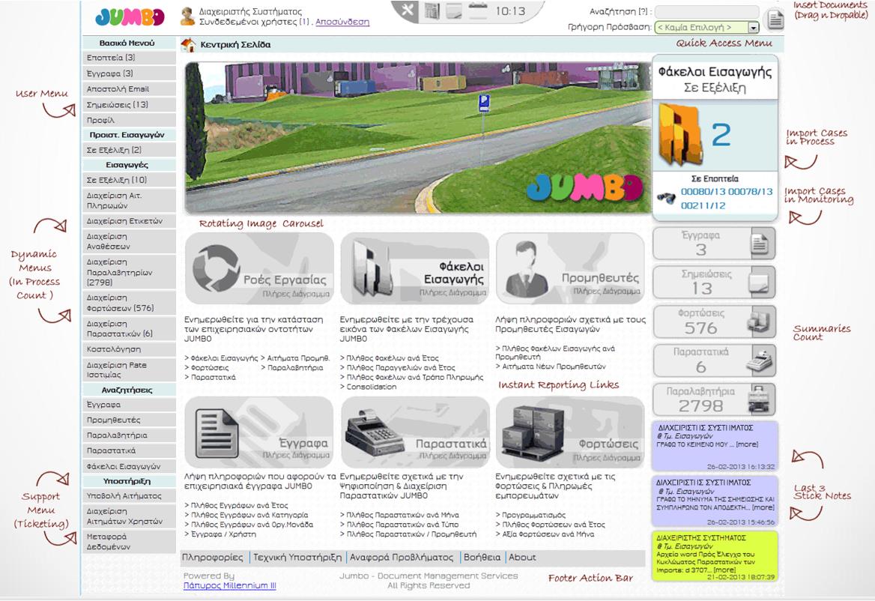The height and width of the screenshot is (601, 875).
Task: Open Διαχείριση Παραστατικών (6) menu item
Action: point(129,329)
